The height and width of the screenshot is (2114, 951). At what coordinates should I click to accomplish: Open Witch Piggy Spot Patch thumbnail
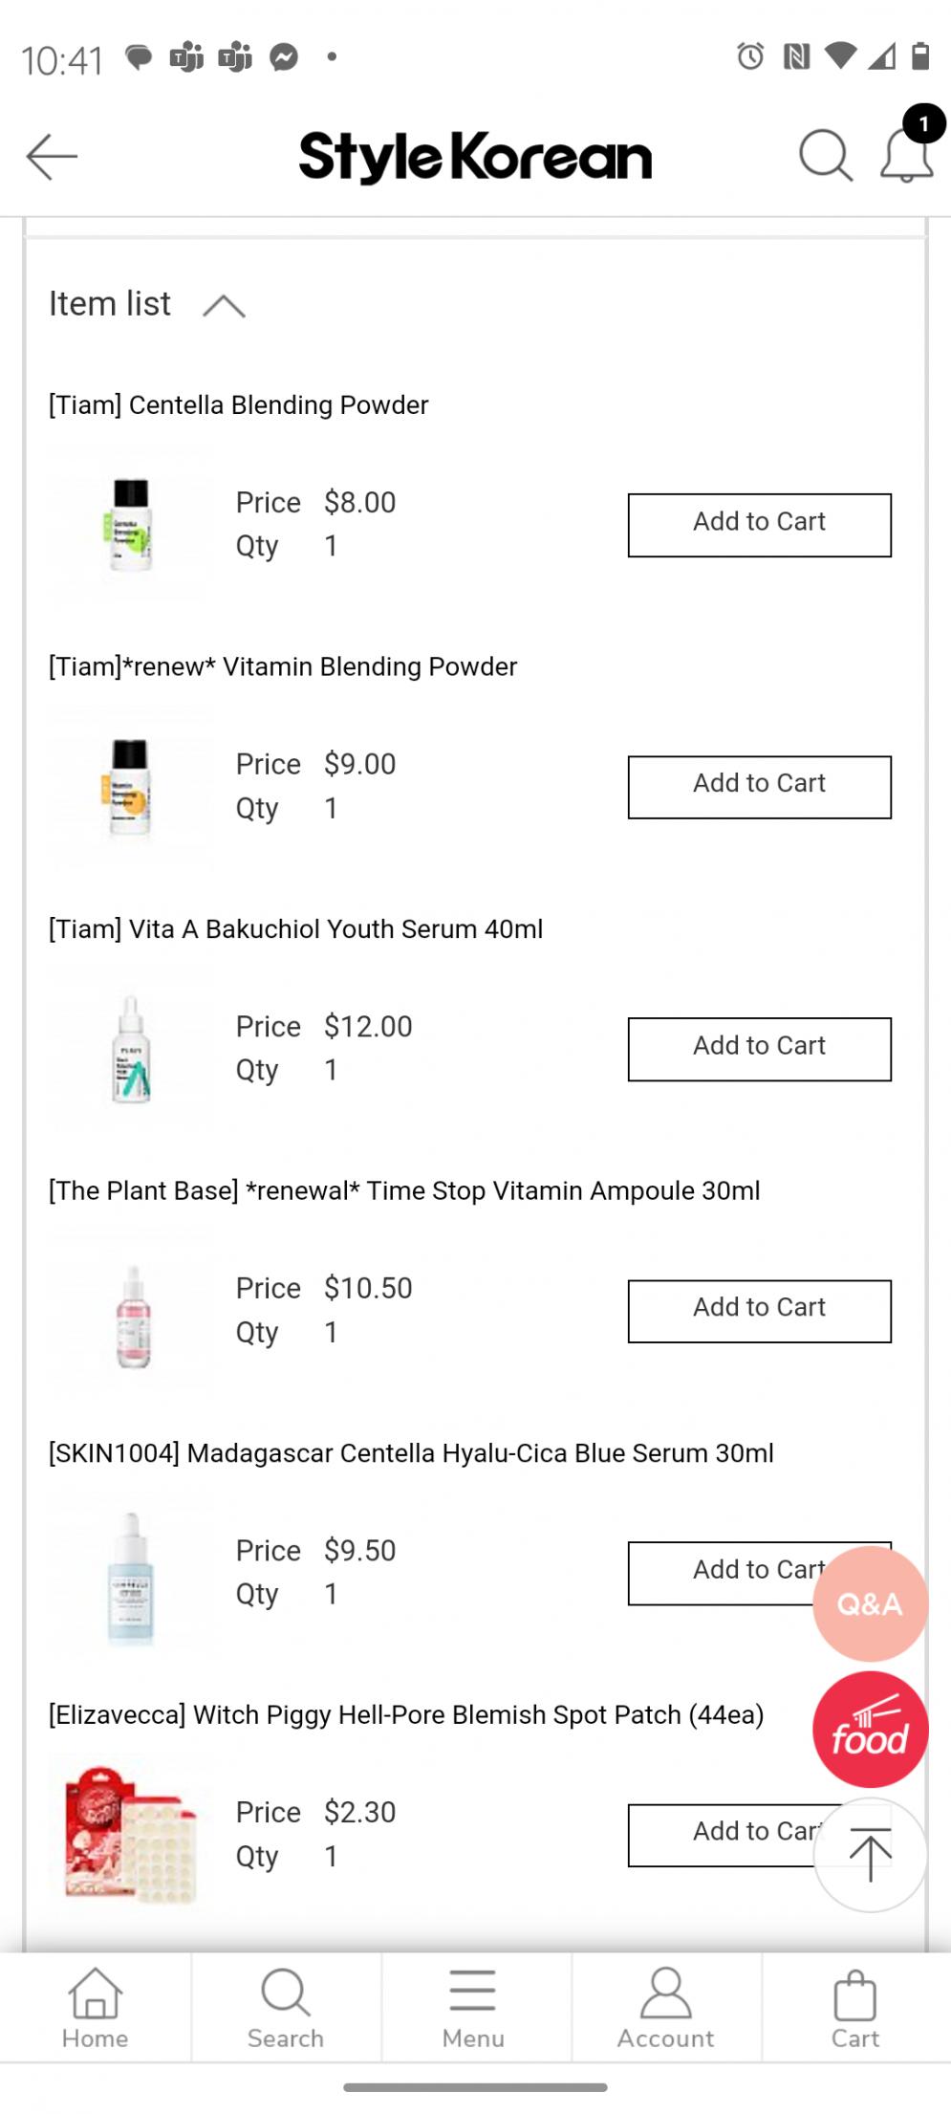click(130, 1834)
